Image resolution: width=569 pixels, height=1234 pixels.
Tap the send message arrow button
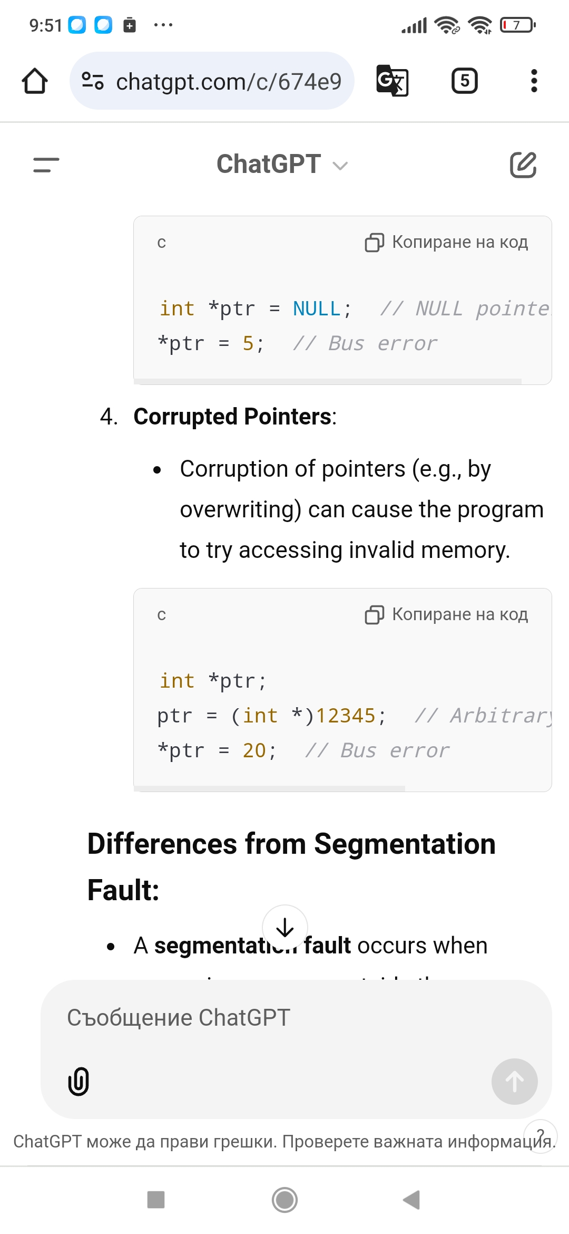click(515, 1082)
